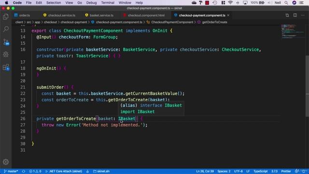Image resolution: width=309 pixels, height=174 pixels.
Task: Open the Debug menu
Action: pyautogui.click(x=91, y=3)
